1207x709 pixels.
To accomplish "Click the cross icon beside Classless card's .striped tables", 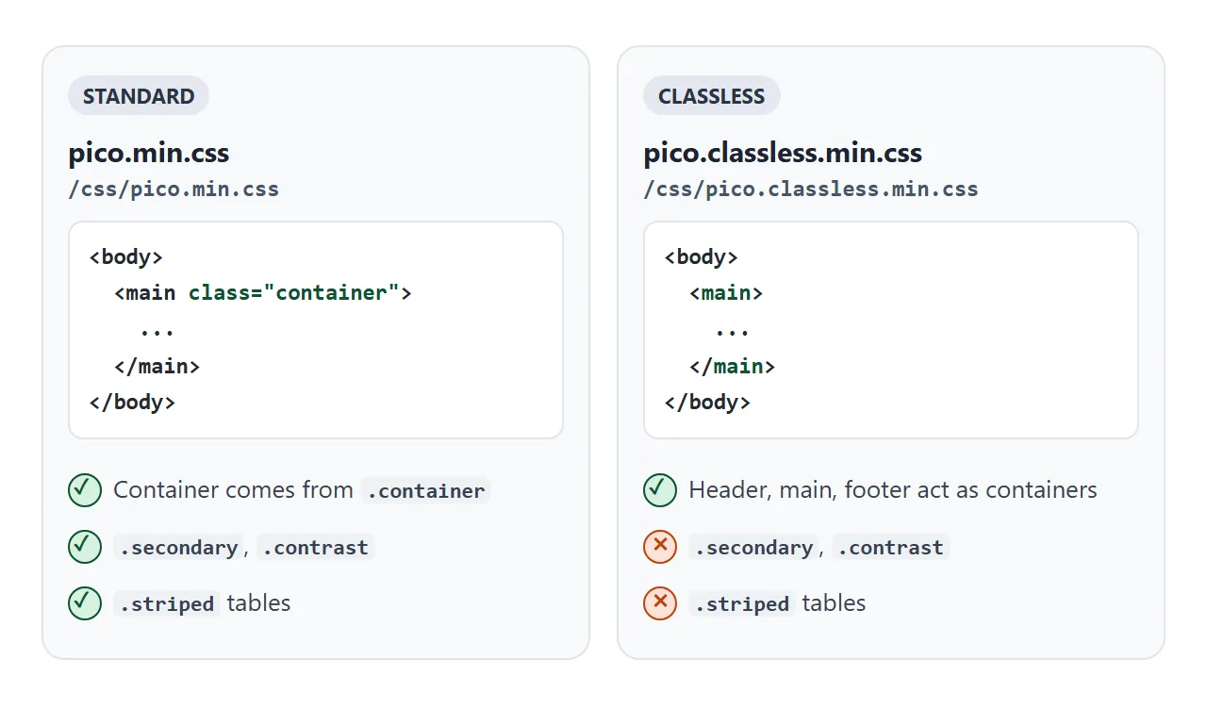I will [x=660, y=603].
